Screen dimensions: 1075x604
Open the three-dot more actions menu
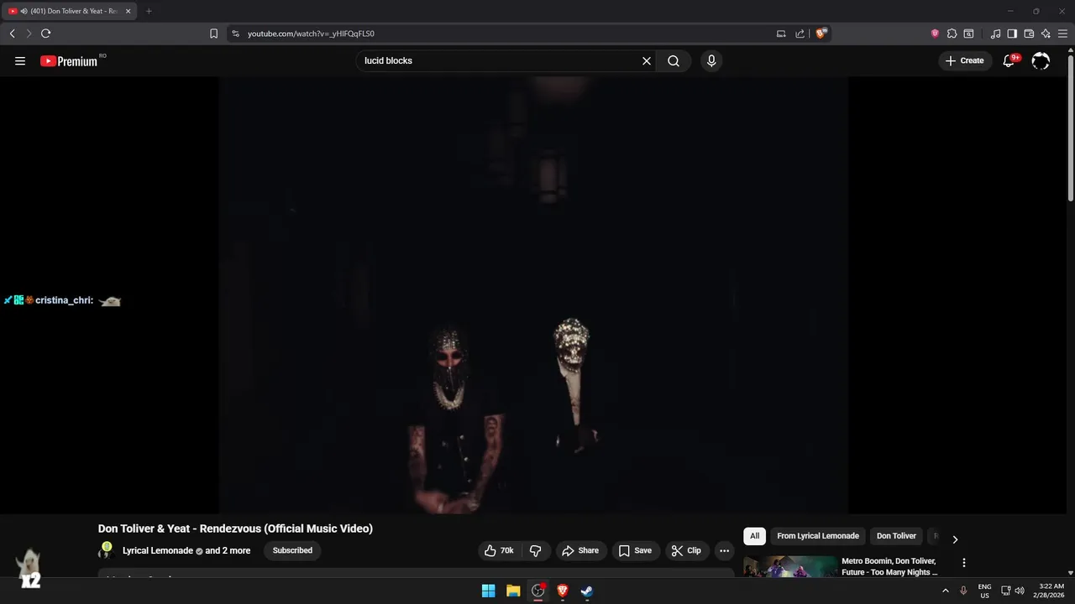(x=724, y=550)
